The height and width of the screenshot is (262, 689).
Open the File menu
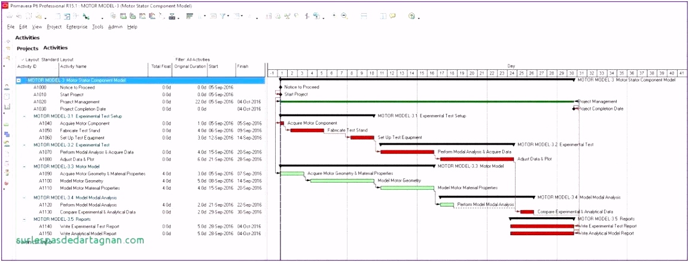(x=11, y=27)
